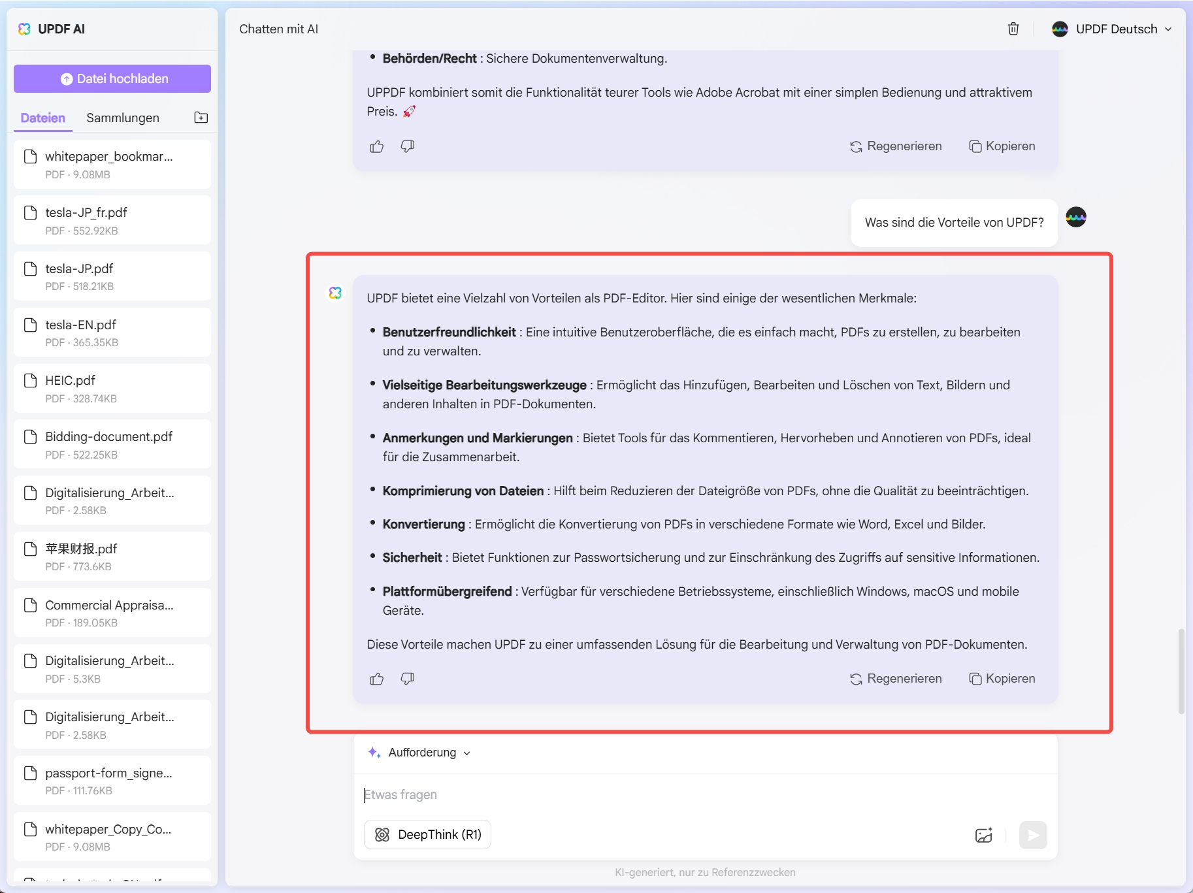This screenshot has height=893, width=1193.
Task: Click the image upload icon in input box
Action: pyautogui.click(x=984, y=835)
